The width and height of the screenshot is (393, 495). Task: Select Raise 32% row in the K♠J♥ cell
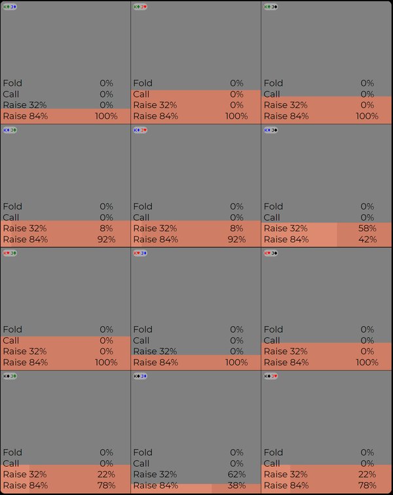click(x=326, y=475)
